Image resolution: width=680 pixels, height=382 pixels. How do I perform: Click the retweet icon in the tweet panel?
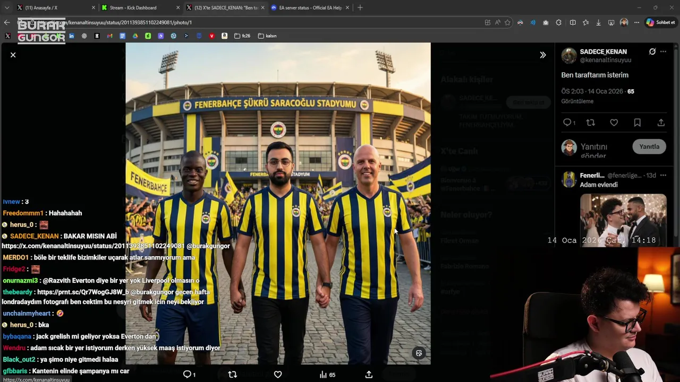(x=590, y=123)
